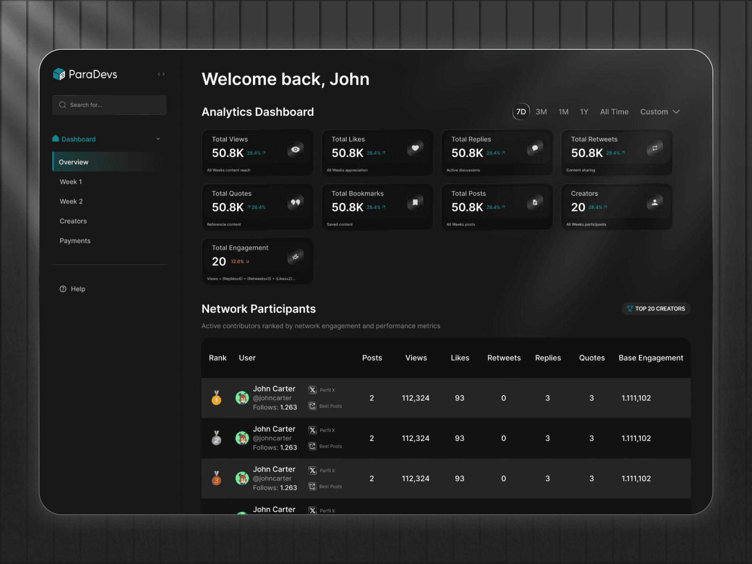Focus the Search for... input field
This screenshot has width=752, height=564.
pyautogui.click(x=109, y=105)
